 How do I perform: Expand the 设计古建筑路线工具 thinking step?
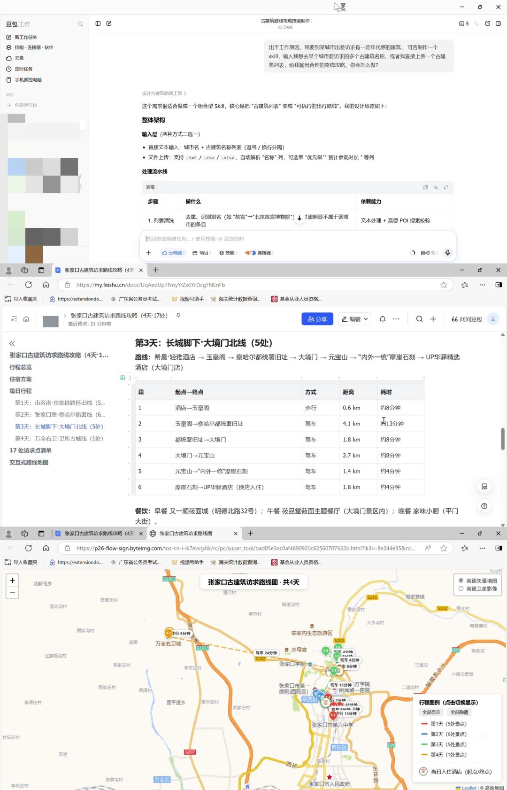coord(164,93)
